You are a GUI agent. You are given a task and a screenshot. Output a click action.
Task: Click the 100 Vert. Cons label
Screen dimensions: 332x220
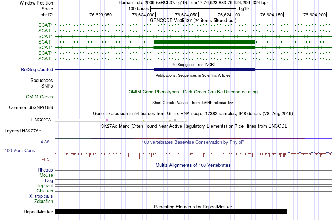[x=20, y=151]
